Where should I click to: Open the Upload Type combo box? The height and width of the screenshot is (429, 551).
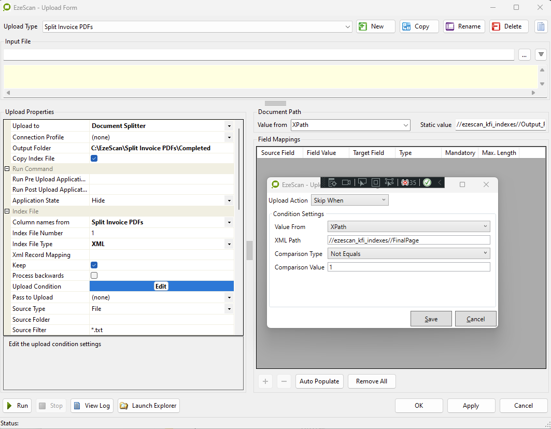197,26
